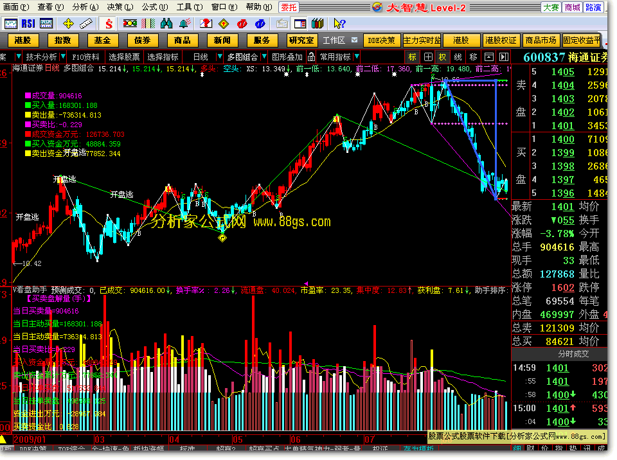Image resolution: width=617 pixels, height=460 pixels.
Task: Click the 商品 commodities button
Action: (182, 40)
